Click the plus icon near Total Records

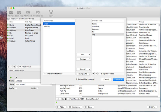(x=57, y=99)
